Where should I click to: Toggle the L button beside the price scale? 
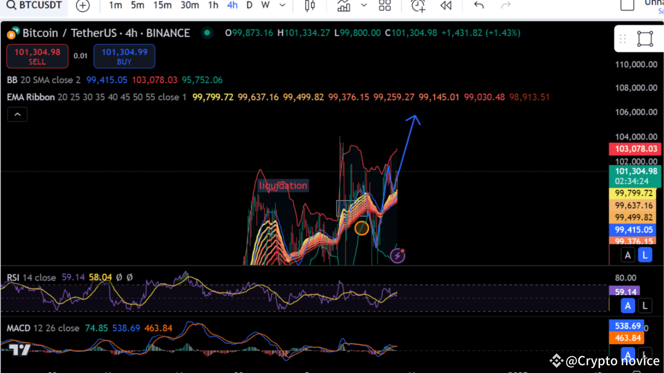point(645,255)
